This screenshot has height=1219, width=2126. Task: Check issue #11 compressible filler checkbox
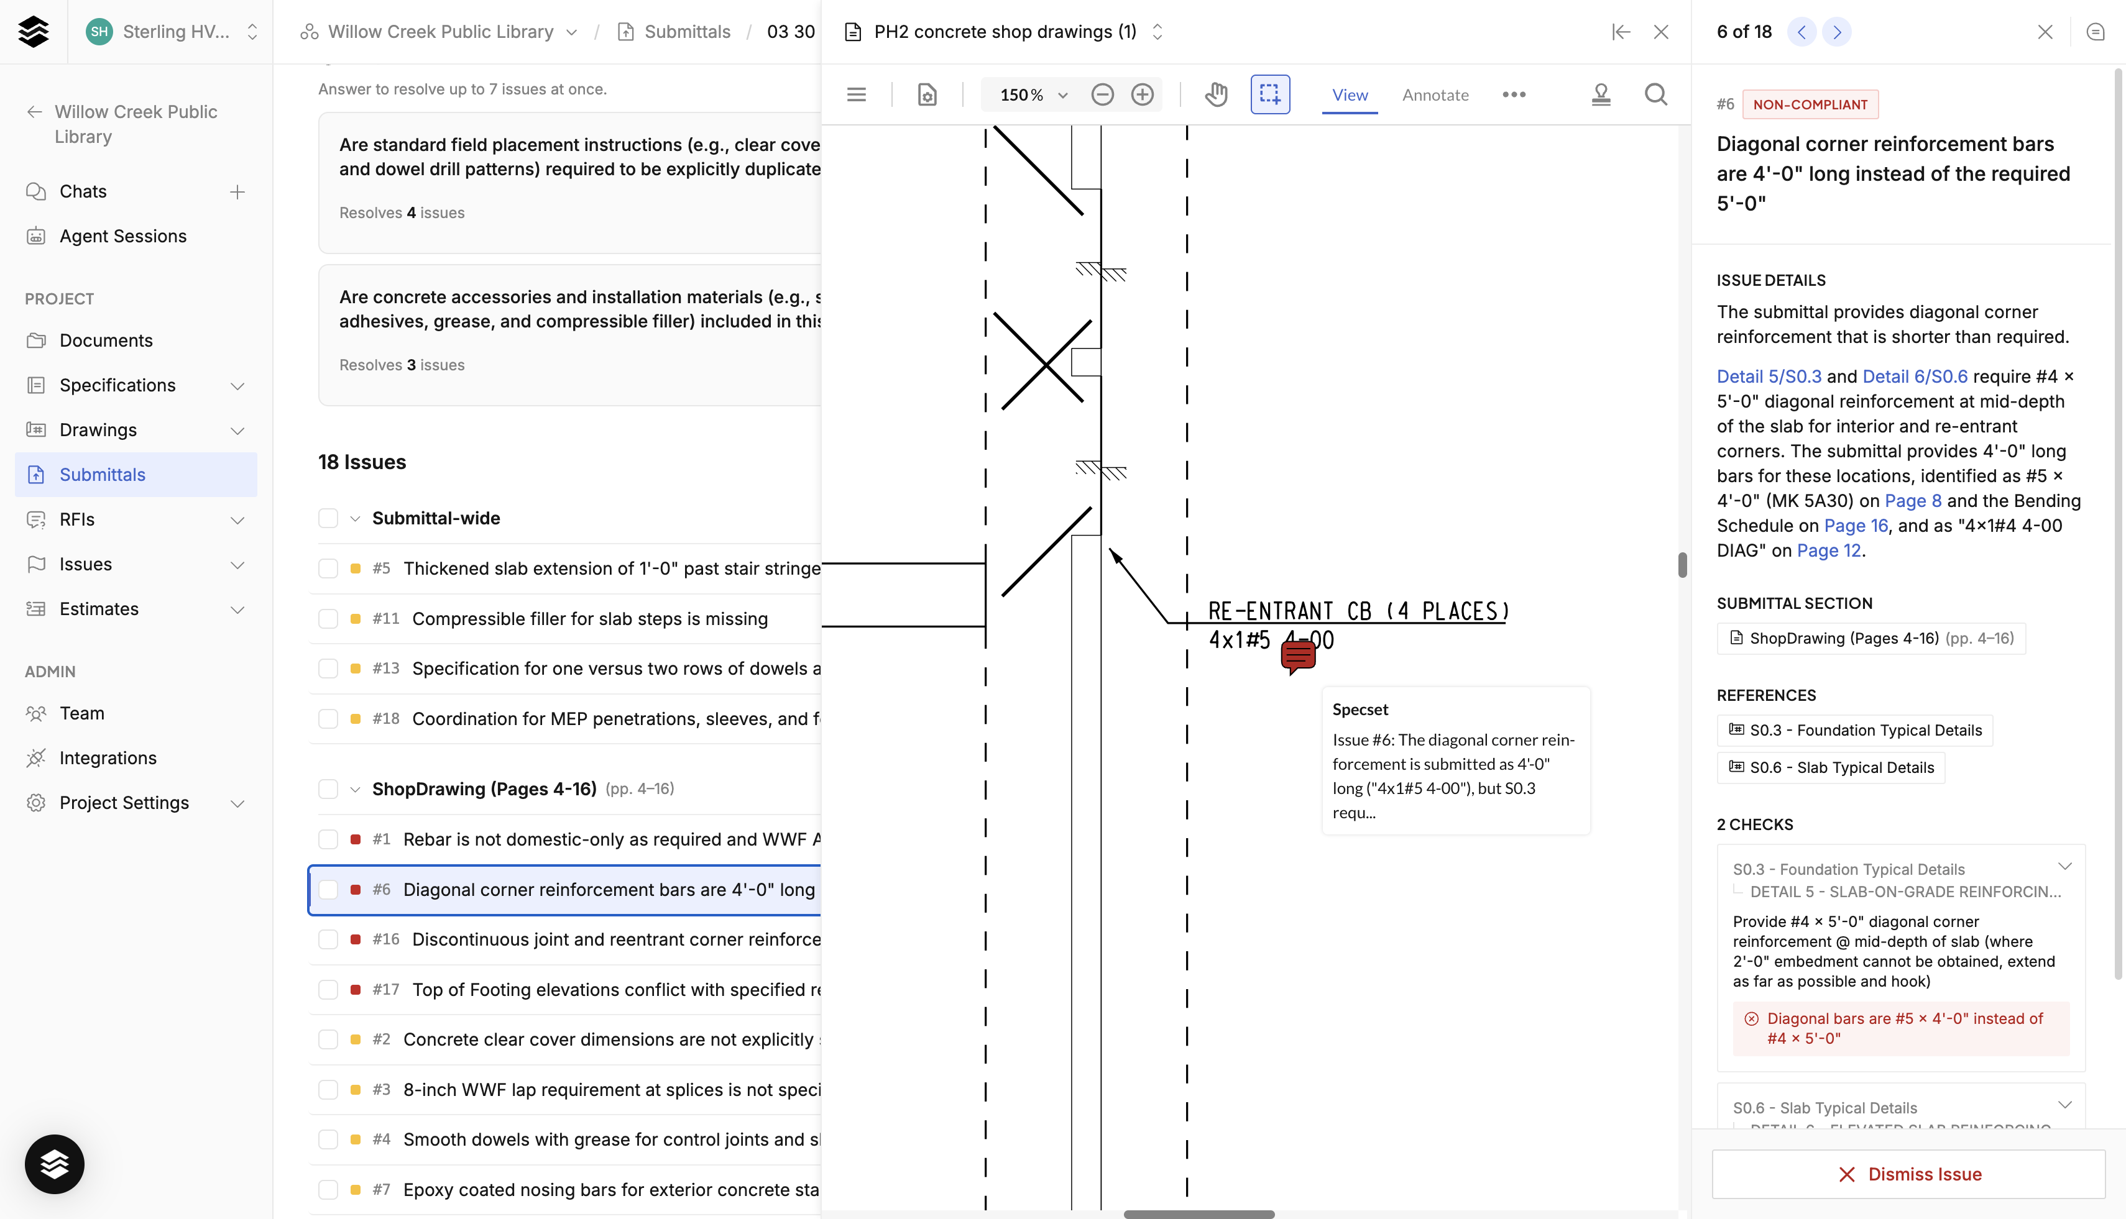click(x=328, y=619)
